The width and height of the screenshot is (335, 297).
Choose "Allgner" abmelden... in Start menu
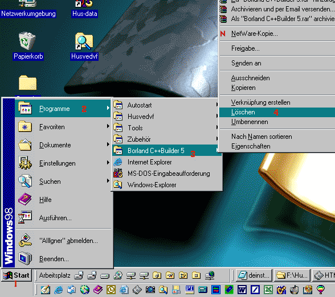(63, 241)
